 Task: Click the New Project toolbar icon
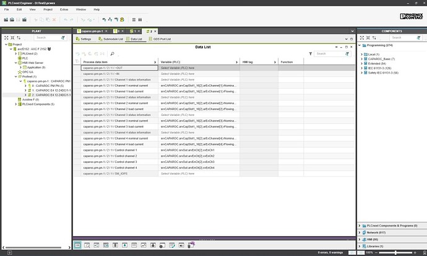click(x=6, y=20)
